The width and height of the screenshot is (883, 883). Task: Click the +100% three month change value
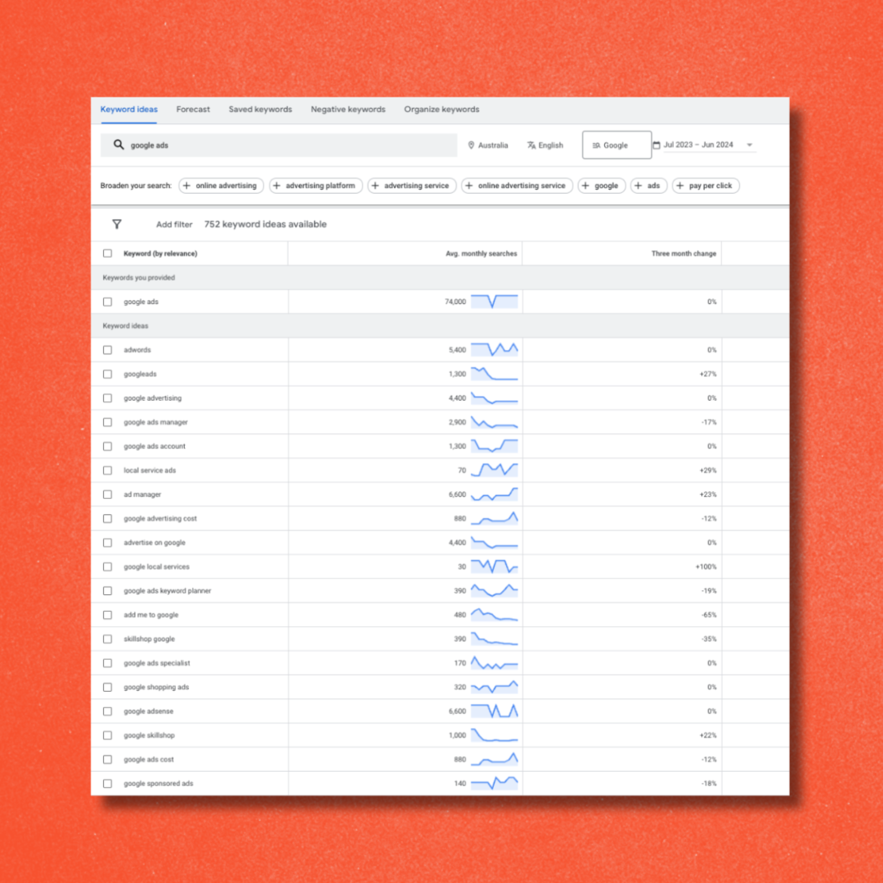(706, 567)
